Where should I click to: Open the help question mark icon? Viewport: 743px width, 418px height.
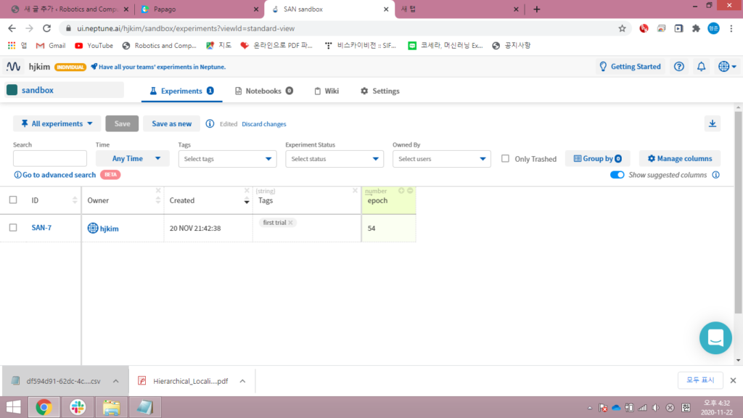679,67
